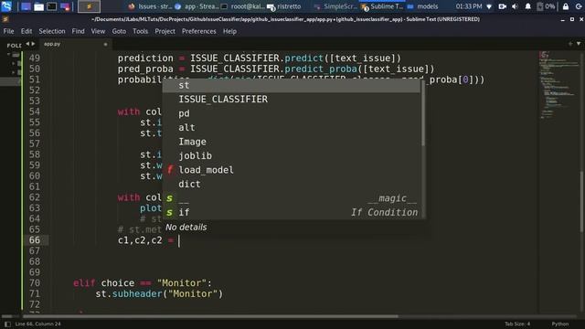Open the View menu
Image resolution: width=585 pixels, height=329 pixels.
click(98, 31)
